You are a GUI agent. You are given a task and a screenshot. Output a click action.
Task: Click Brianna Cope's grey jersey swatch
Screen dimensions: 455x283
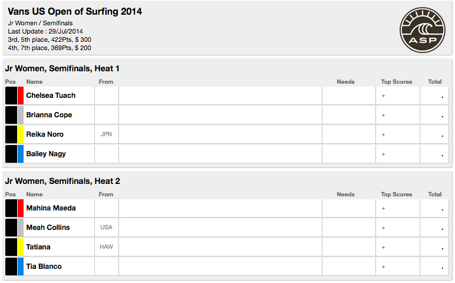point(21,115)
